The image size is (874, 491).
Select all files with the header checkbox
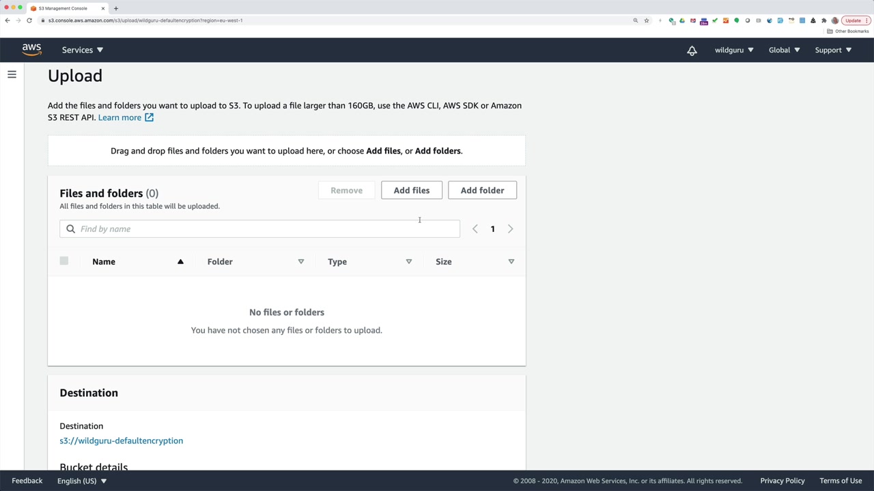(x=64, y=261)
